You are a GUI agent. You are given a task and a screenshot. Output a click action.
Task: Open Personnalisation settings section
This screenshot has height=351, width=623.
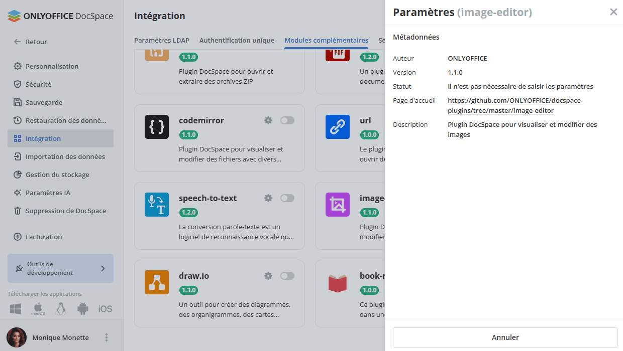pyautogui.click(x=60, y=66)
